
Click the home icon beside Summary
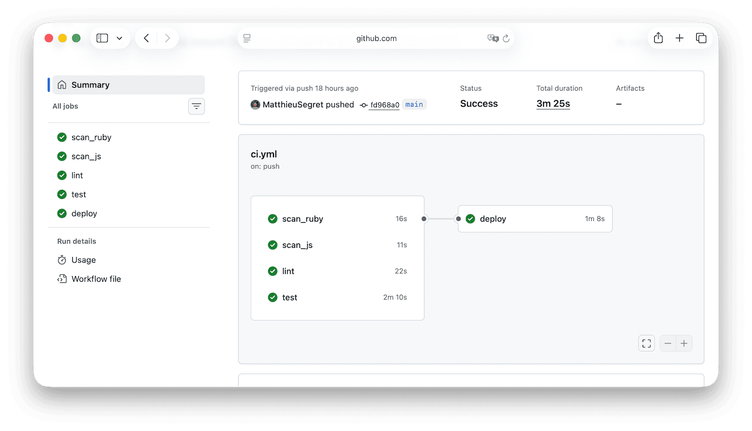[62, 85]
